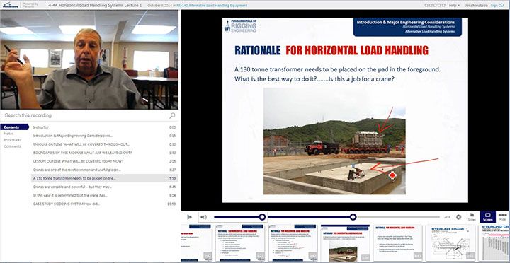The image size is (510, 263).
Task: Jump to CASE STUDY SKIDDING SYSTEM entry
Action: (x=104, y=204)
